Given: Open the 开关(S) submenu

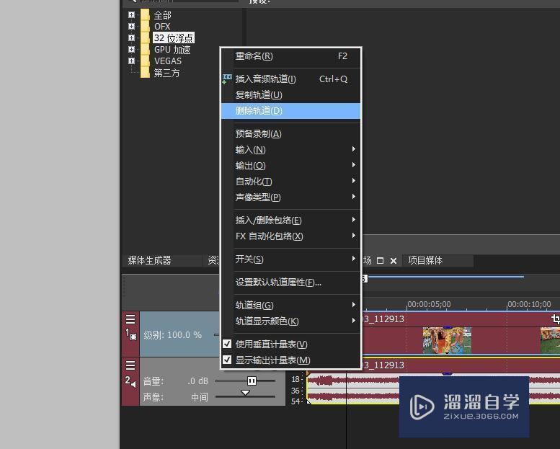Looking at the screenshot, I should 290,259.
